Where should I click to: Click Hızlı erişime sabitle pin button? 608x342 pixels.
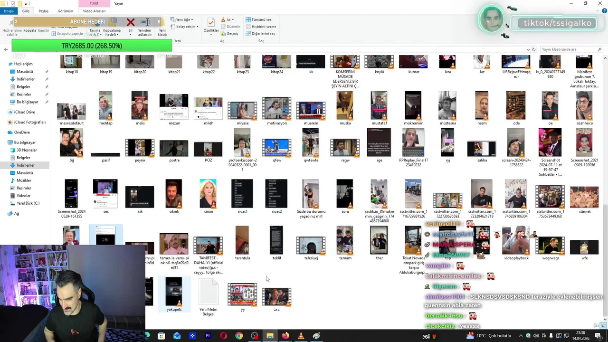12,28
